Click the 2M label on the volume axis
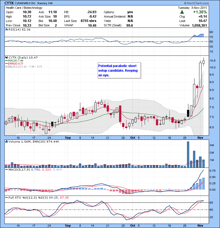 click(212, 152)
